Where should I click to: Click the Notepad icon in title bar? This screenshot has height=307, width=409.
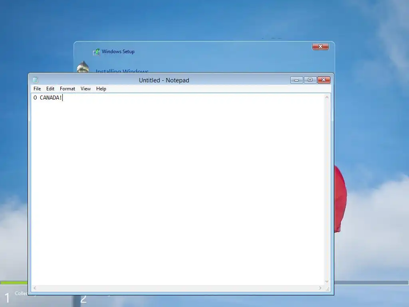(x=35, y=80)
